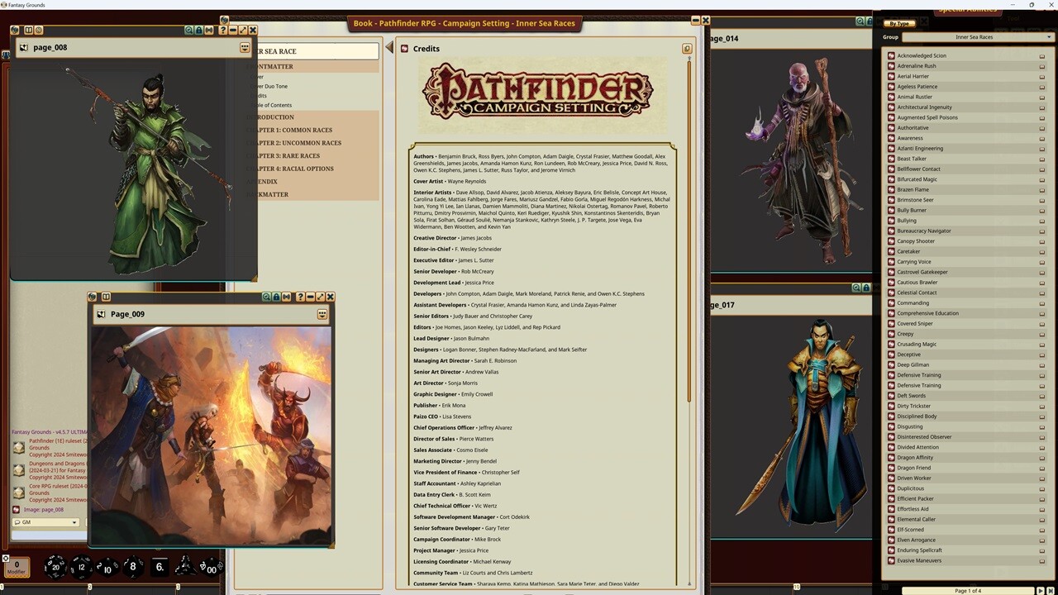Image resolution: width=1058 pixels, height=595 pixels.
Task: Click the By Type button on the abilities panel
Action: 898,24
